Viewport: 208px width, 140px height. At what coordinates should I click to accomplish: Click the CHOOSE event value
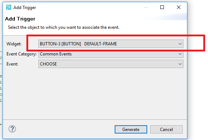click(x=48, y=64)
